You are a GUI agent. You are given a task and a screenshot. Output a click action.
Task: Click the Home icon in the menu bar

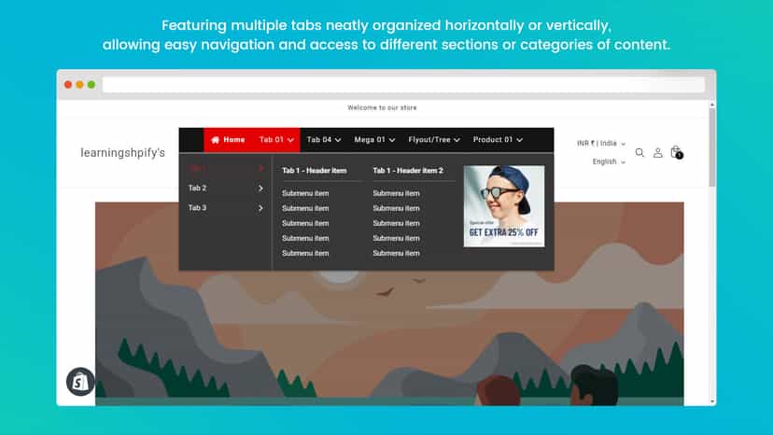(x=216, y=140)
